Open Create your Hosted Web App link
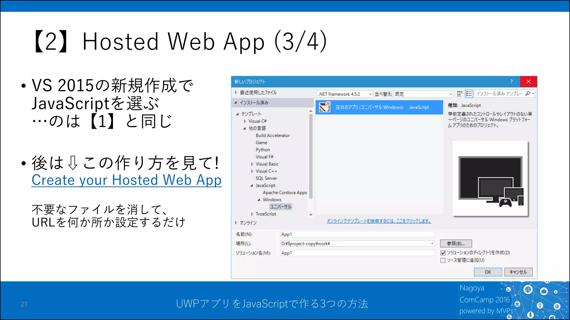Image resolution: width=570 pixels, height=320 pixels. [127, 180]
